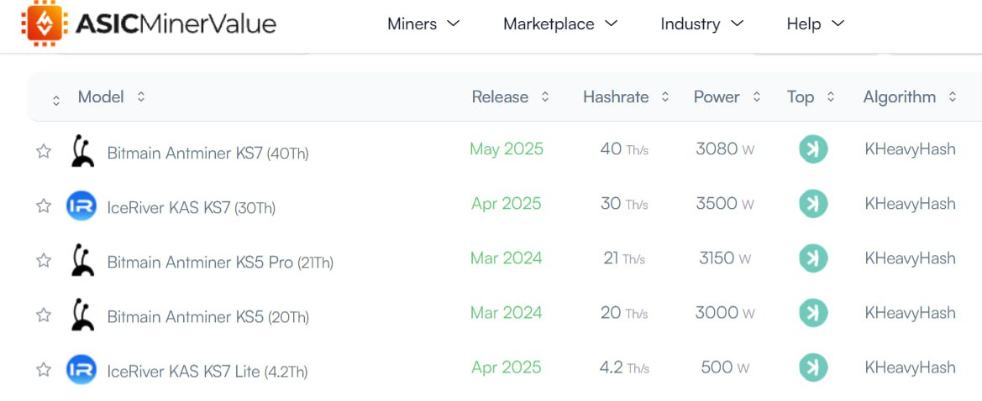The image size is (982, 401).
Task: Click KHeavyHash in Antminer KS5 Pro row
Action: (x=910, y=258)
